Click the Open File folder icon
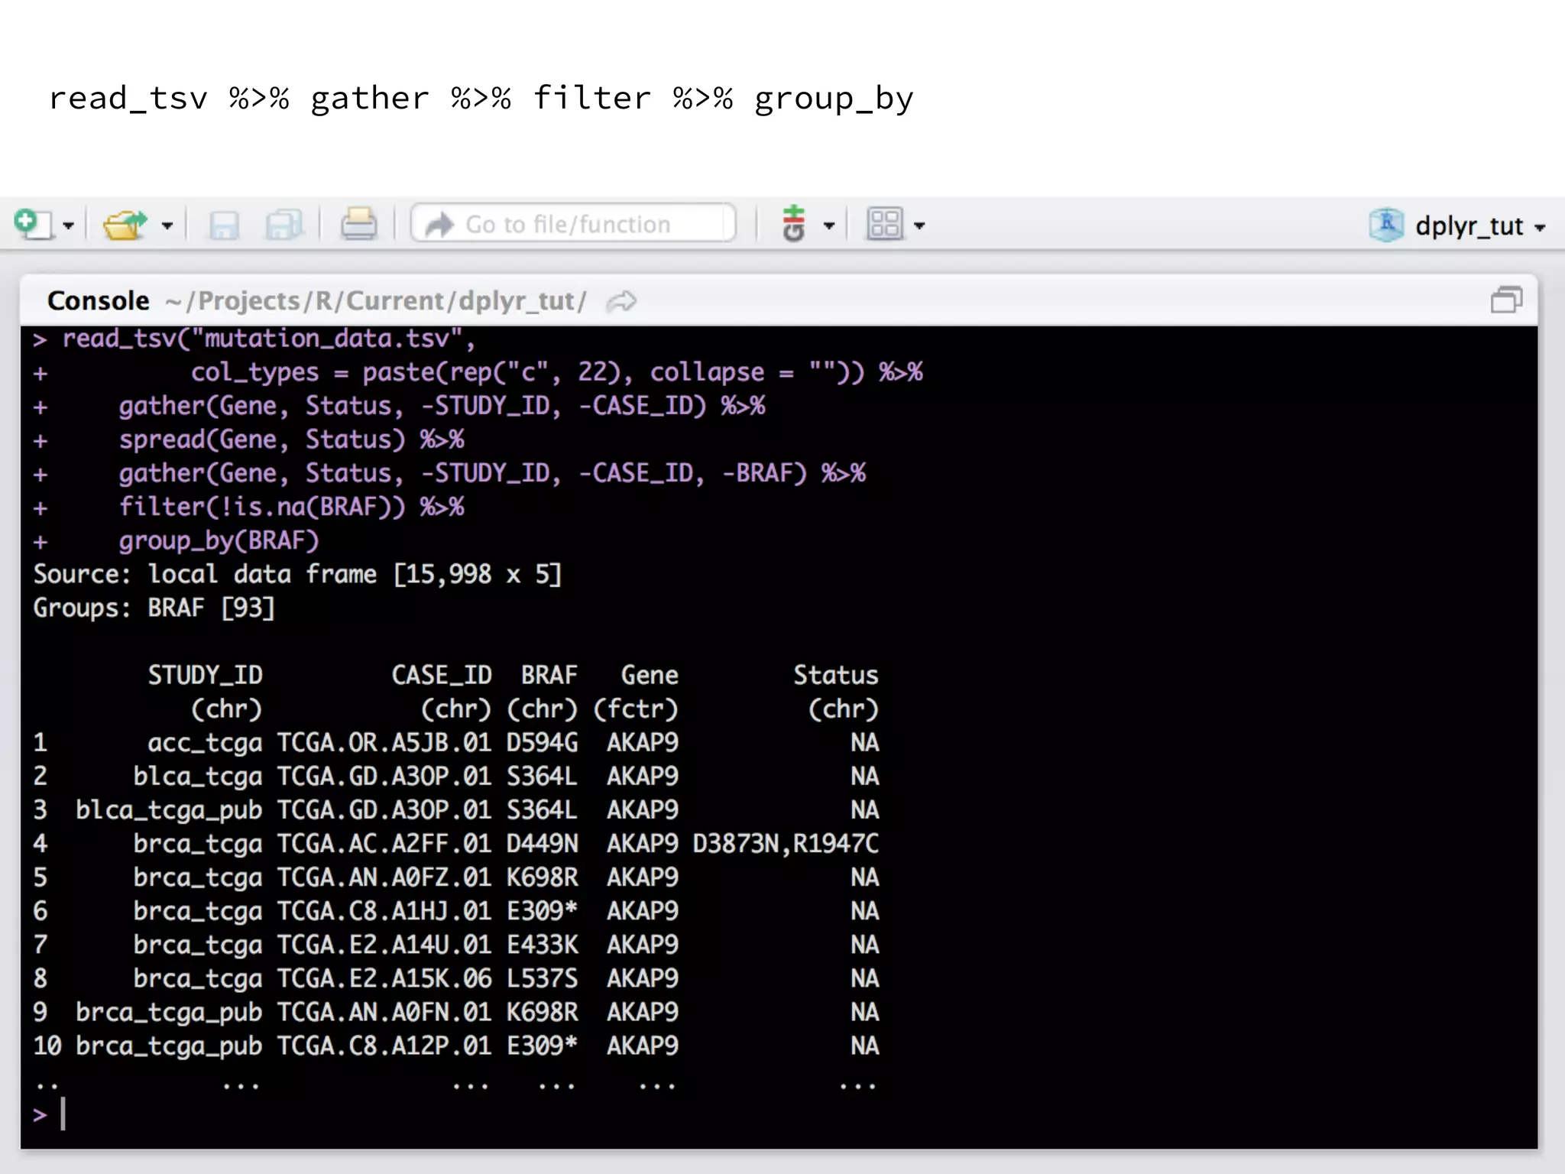Viewport: 1565px width, 1174px height. click(125, 225)
